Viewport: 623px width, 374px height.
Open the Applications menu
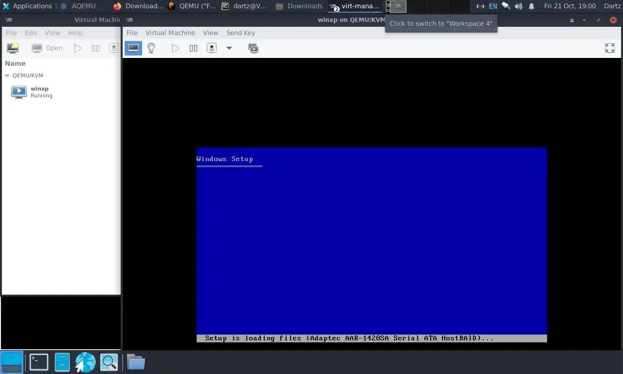tap(27, 6)
